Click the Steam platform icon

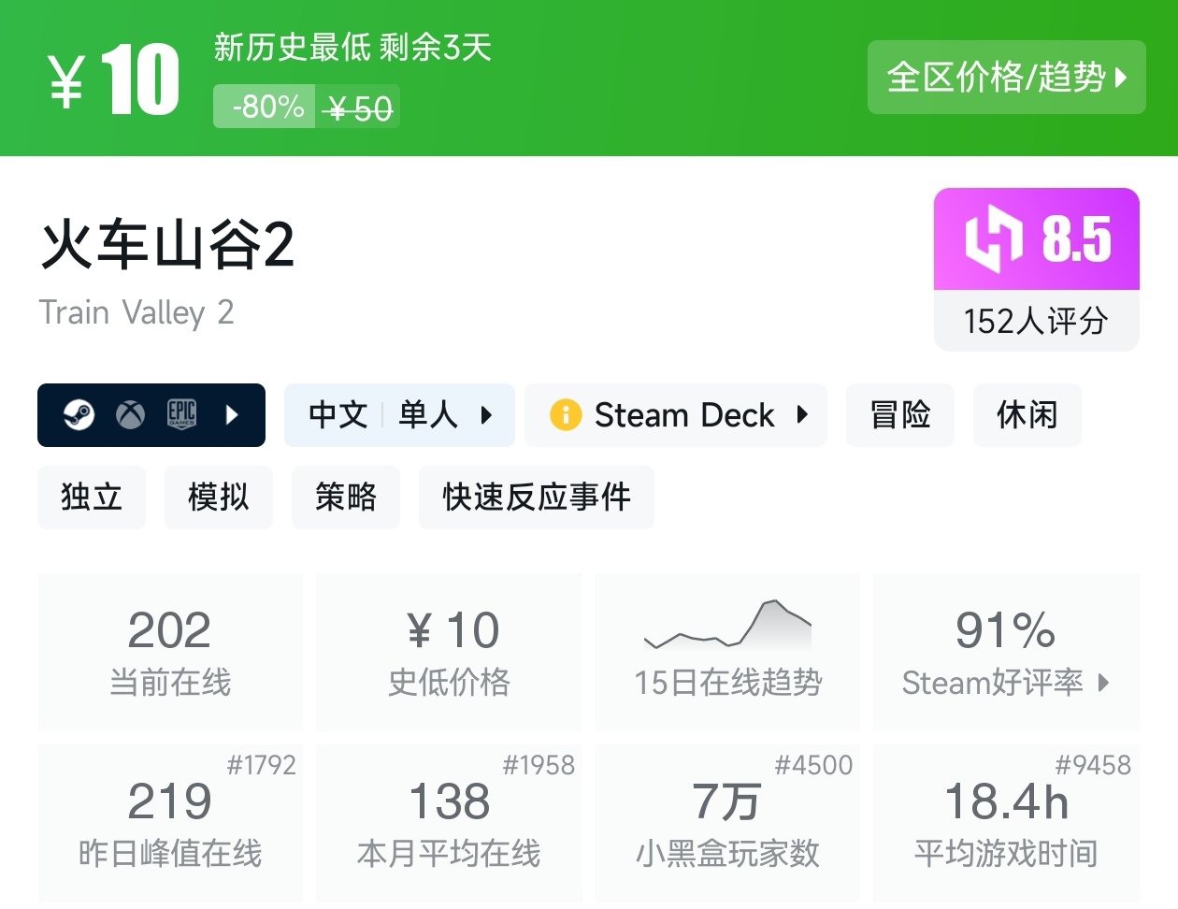point(79,414)
